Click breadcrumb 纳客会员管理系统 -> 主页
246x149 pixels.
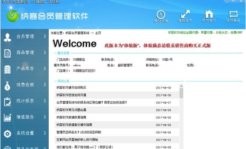pyautogui.click(x=83, y=33)
